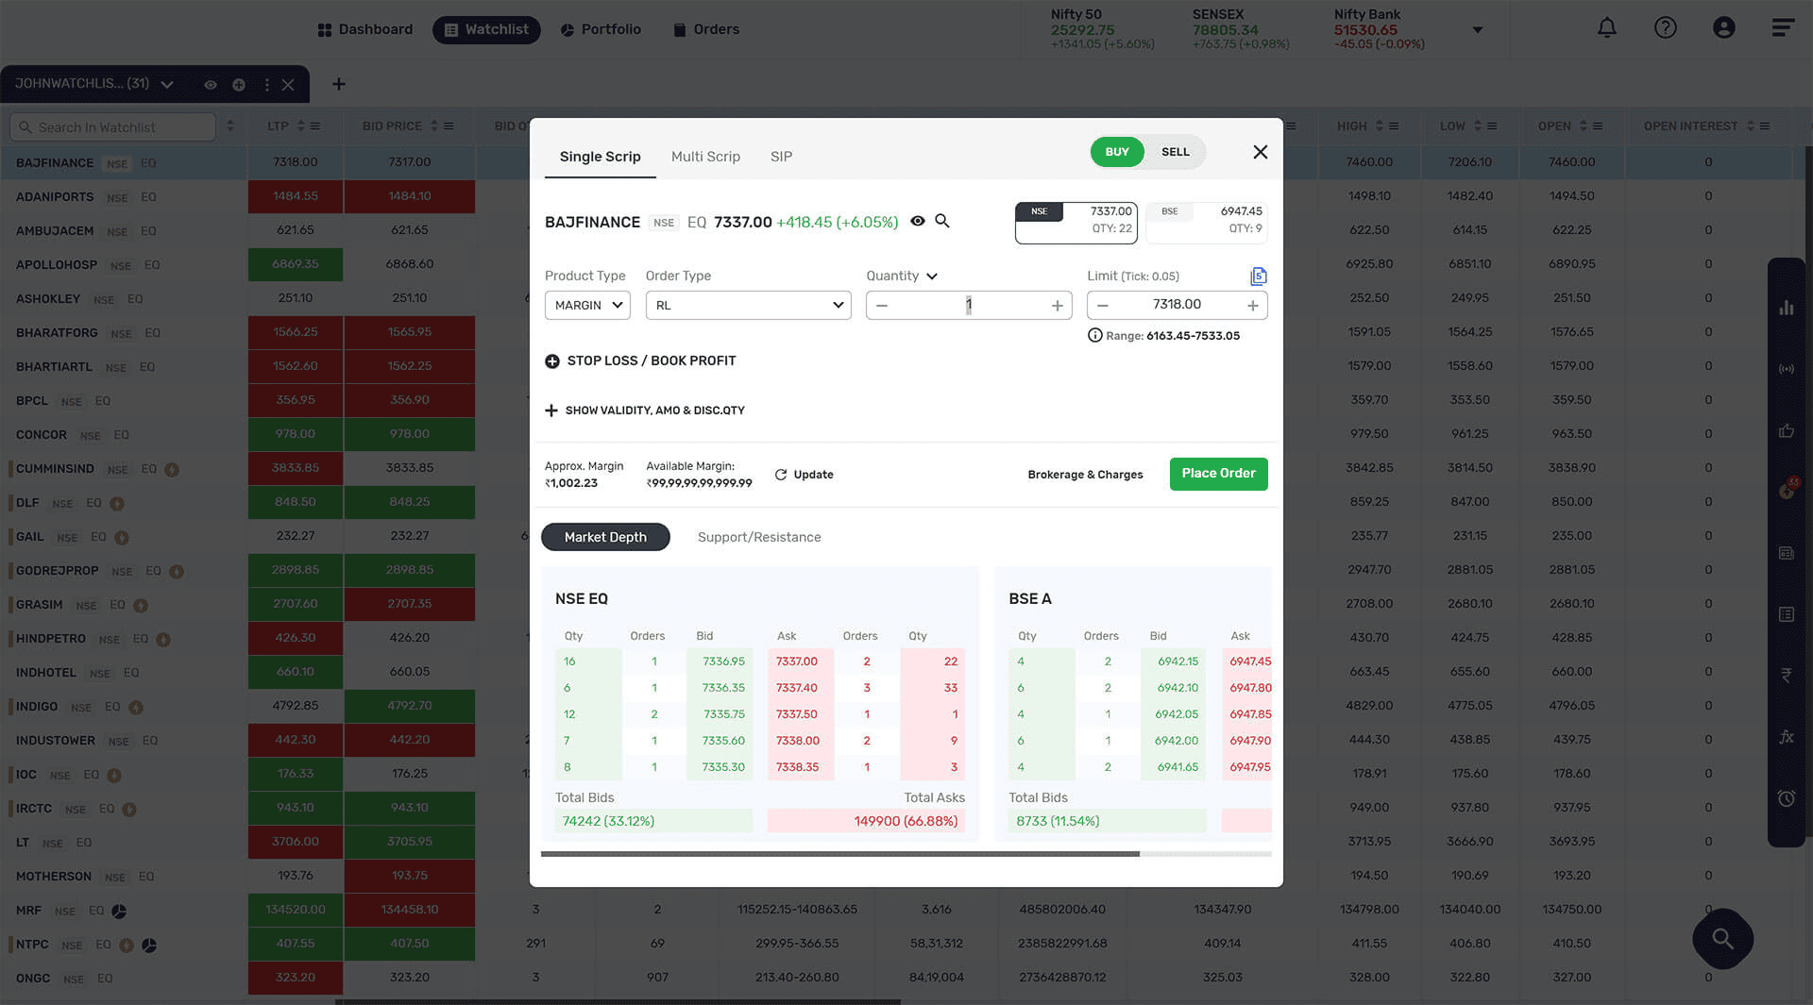Open the notifications bell
This screenshot has height=1005, width=1813.
pos(1606,28)
